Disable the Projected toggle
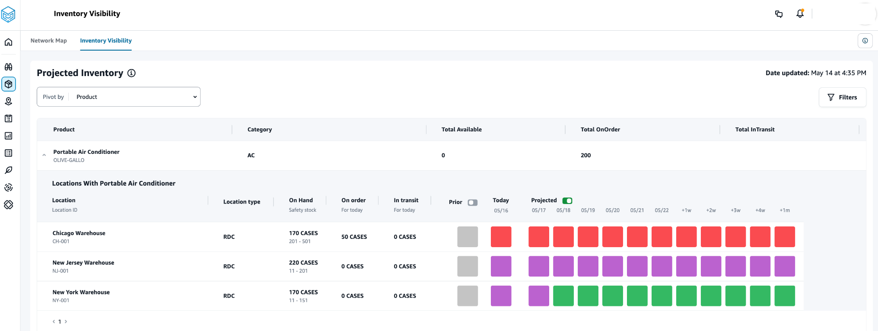Image resolution: width=878 pixels, height=331 pixels. pos(567,201)
